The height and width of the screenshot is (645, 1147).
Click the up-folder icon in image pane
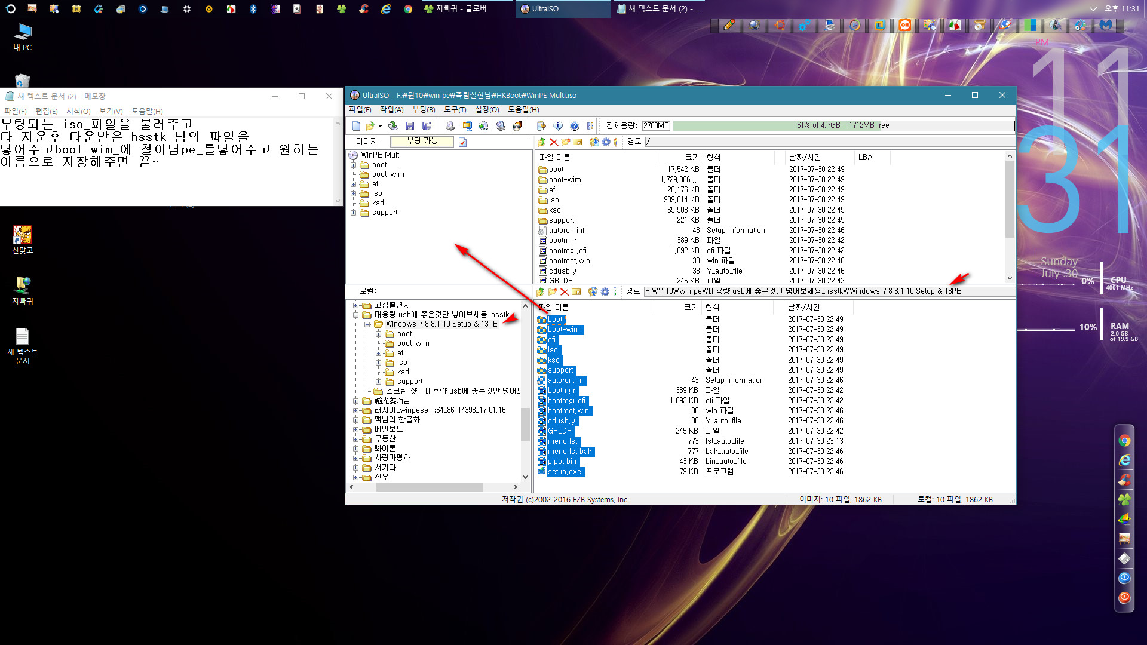[541, 142]
